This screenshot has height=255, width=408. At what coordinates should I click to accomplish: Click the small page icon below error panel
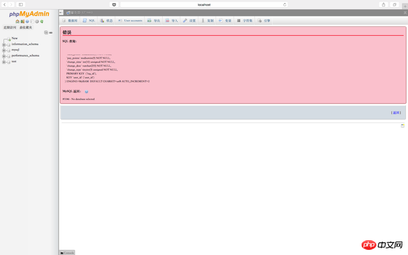pos(402,125)
